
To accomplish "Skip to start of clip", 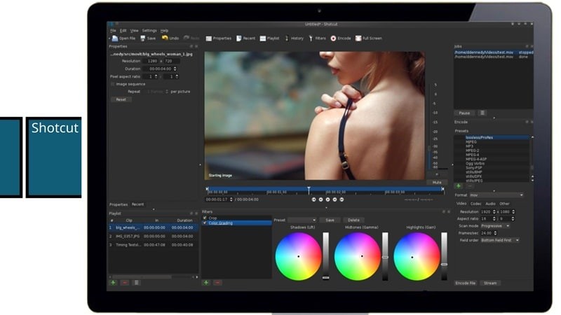I will click(313, 199).
